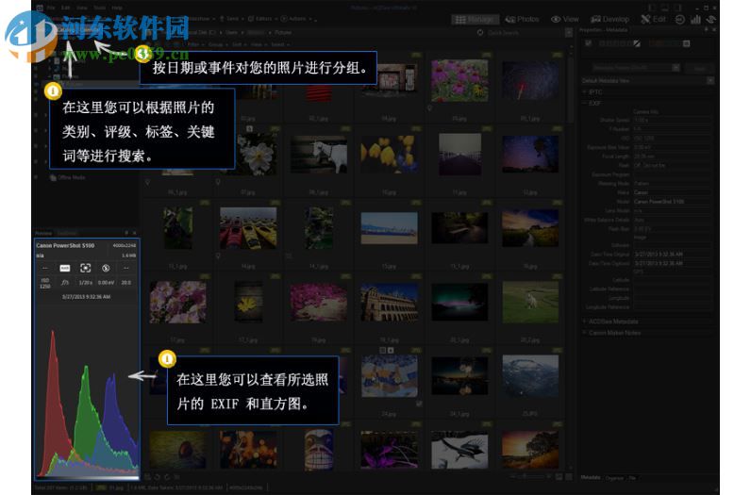The image size is (751, 495).
Task: Click the Canon PowerShot S100 camera label
Action: point(65,245)
